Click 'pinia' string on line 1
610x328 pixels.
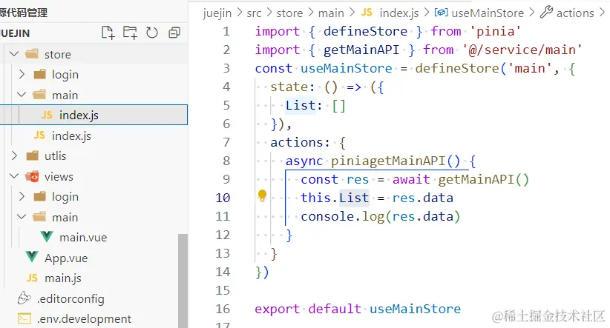click(x=495, y=31)
